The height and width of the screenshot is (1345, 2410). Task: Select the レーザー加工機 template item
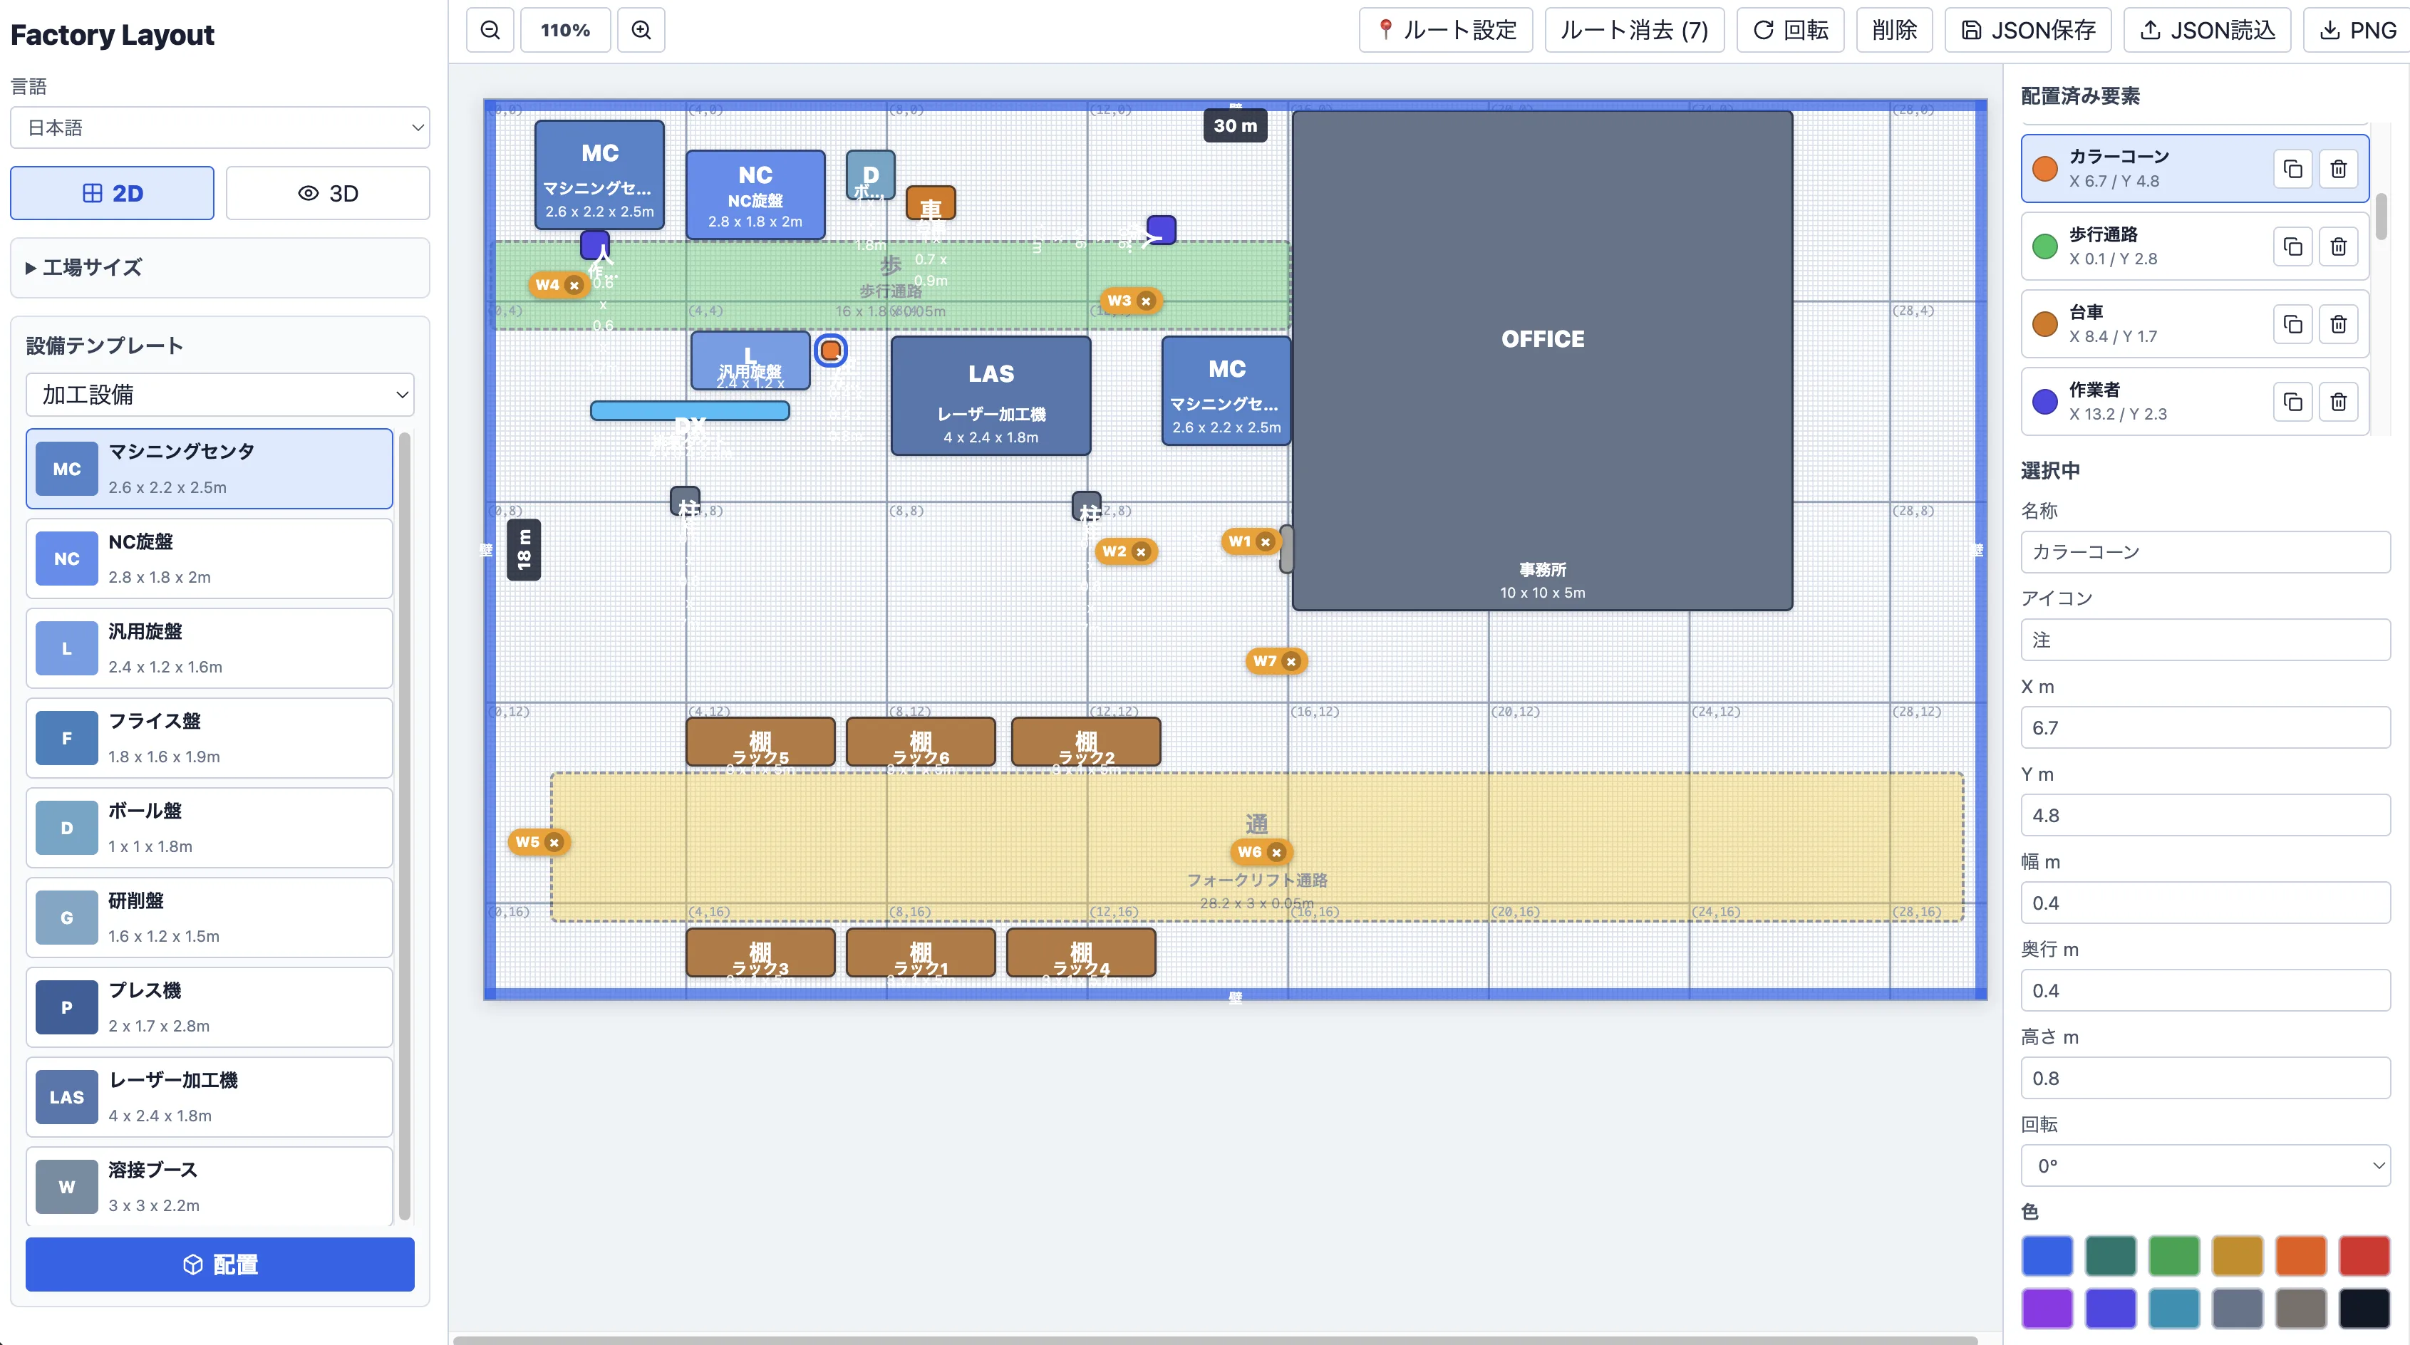click(x=209, y=1097)
